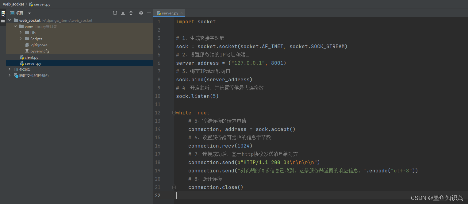This screenshot has height=204, width=468.
Task: Hide the project panel with the minus icon
Action: [x=149, y=13]
